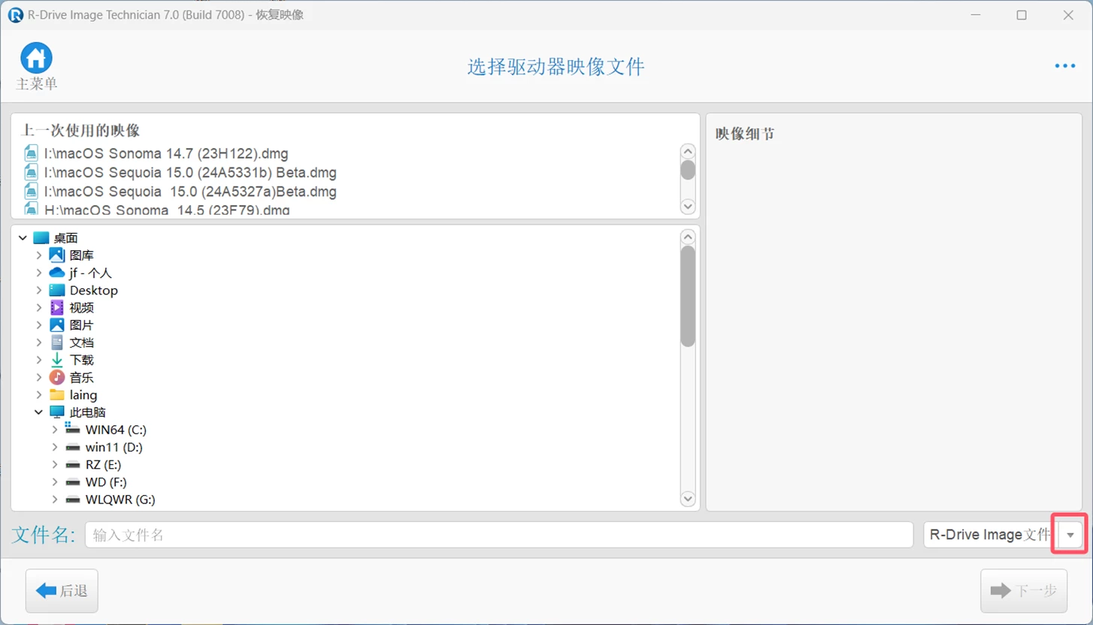Image resolution: width=1093 pixels, height=625 pixels.
Task: Collapse the 桌面 root tree node
Action: (x=23, y=238)
